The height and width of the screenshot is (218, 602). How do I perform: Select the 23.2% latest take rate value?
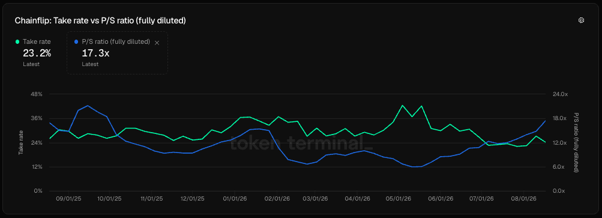[x=37, y=53]
